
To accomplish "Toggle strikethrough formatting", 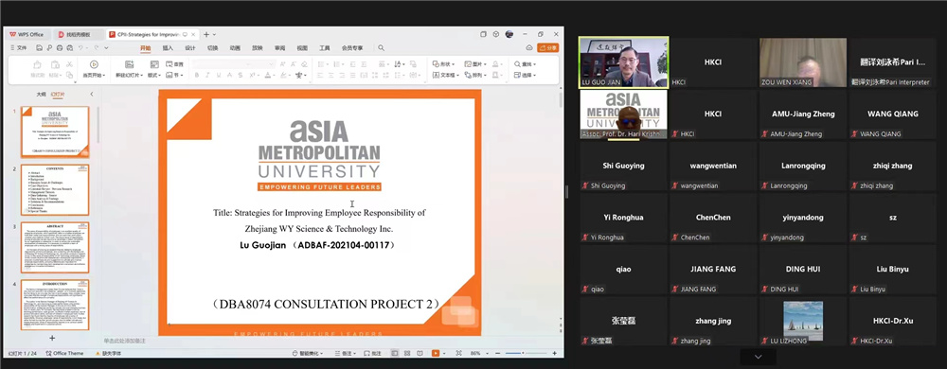I will tap(241, 76).
